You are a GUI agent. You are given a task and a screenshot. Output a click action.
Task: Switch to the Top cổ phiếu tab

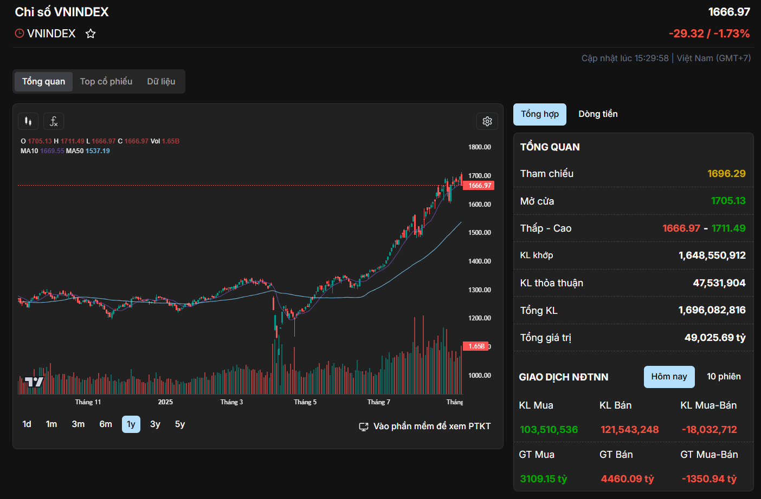click(x=106, y=81)
